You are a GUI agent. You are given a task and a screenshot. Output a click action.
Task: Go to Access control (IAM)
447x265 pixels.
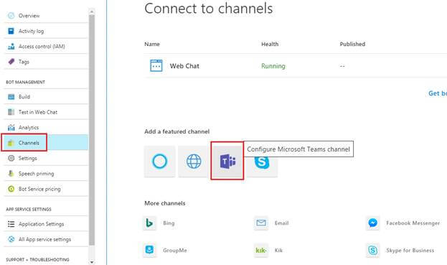click(x=46, y=47)
